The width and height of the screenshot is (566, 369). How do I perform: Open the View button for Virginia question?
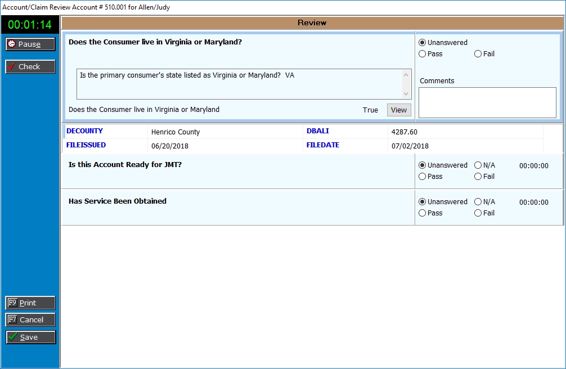[398, 110]
